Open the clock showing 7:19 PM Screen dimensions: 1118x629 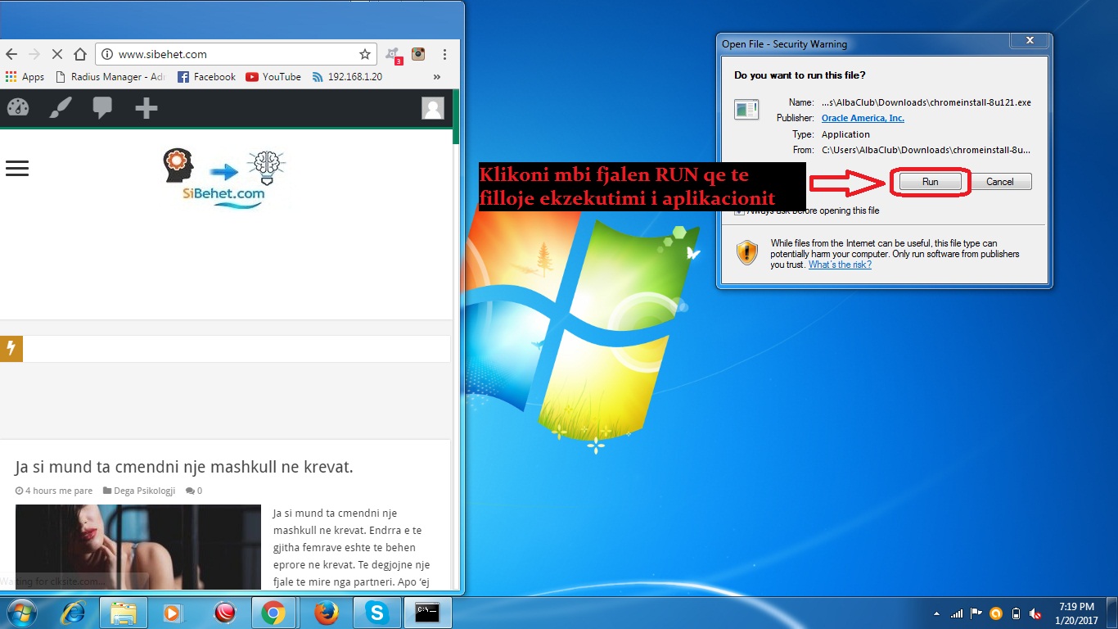[x=1076, y=613]
